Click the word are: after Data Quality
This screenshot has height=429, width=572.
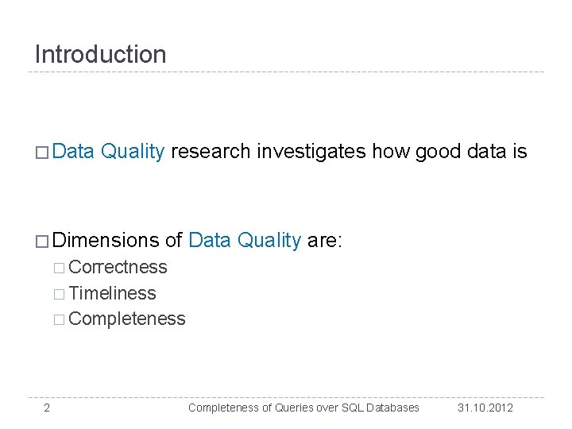[x=325, y=241]
